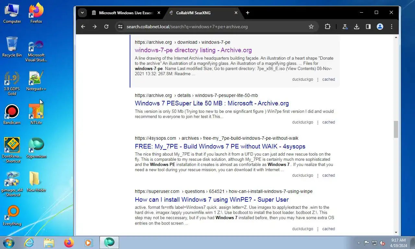Close the Microsoft Windows Live Essentials tab

point(159,13)
